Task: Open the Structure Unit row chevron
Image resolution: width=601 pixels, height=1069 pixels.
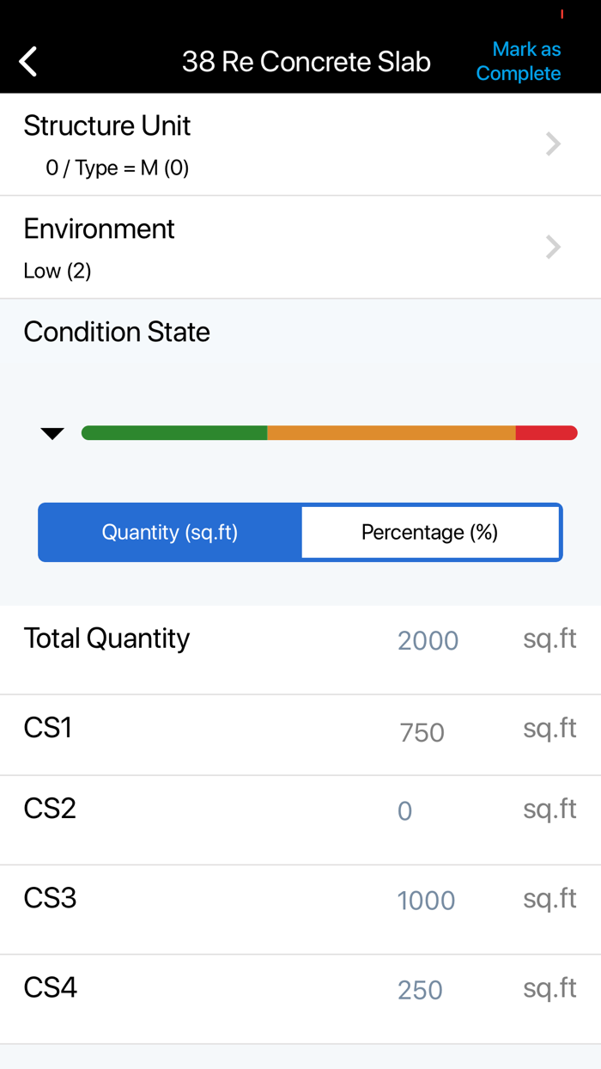Action: coord(553,144)
